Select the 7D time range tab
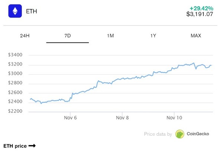Viewport: 223px width, 152px height. 68,36
